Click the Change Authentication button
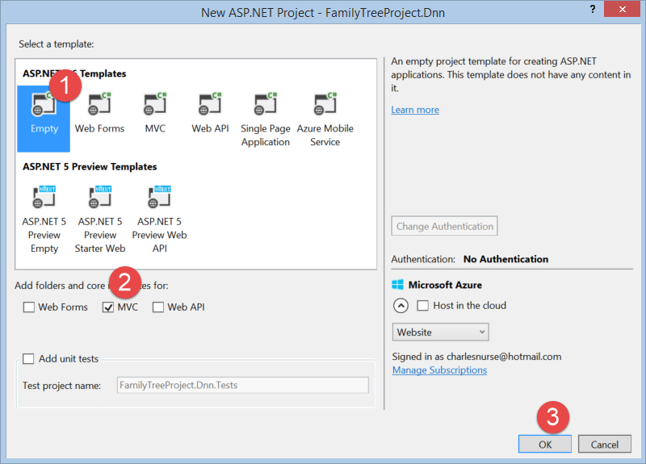 (445, 226)
